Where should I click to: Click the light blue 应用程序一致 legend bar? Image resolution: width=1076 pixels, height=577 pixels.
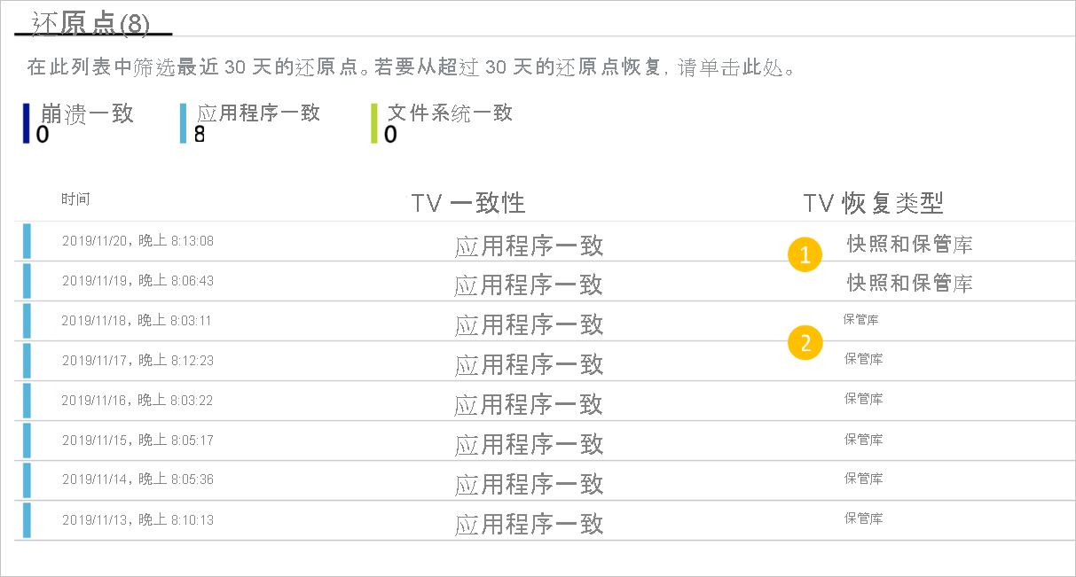pyautogui.click(x=183, y=123)
